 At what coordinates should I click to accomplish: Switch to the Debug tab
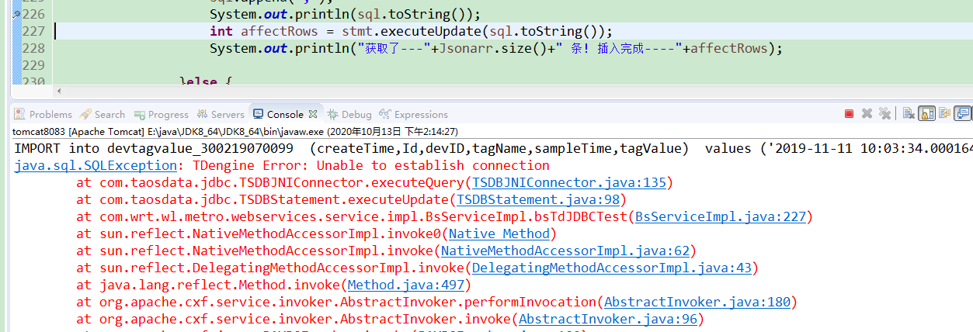[349, 114]
